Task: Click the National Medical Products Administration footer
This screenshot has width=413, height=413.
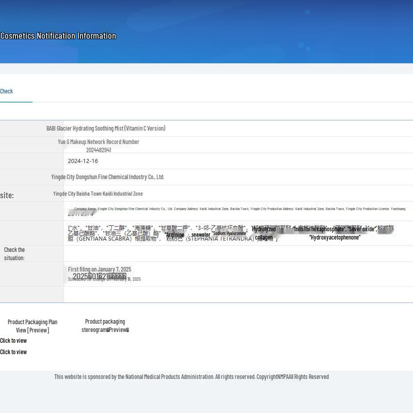Action: point(191,377)
